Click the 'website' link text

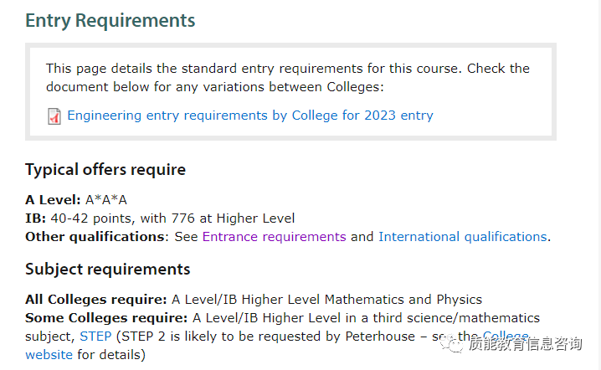[x=49, y=355]
